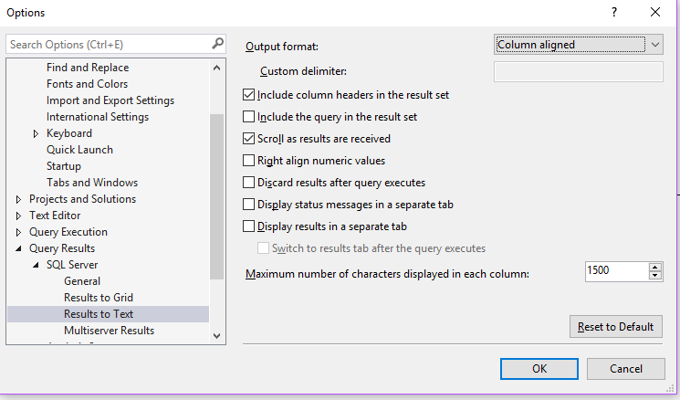The width and height of the screenshot is (680, 400).
Task: Open the Output format dropdown
Action: click(579, 44)
